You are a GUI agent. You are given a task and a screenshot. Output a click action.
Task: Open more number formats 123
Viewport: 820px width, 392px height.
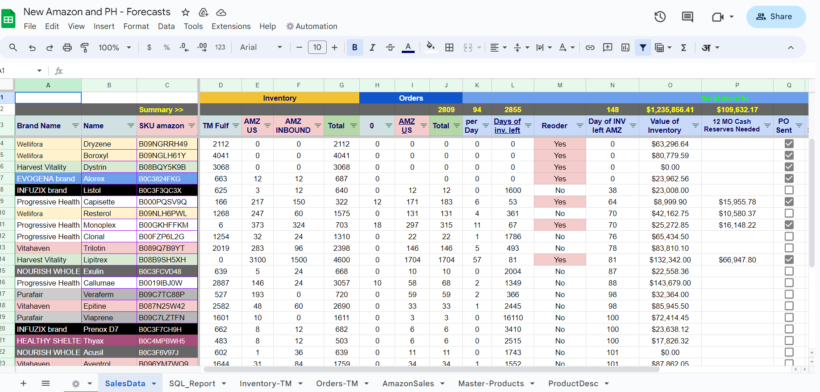(x=220, y=47)
